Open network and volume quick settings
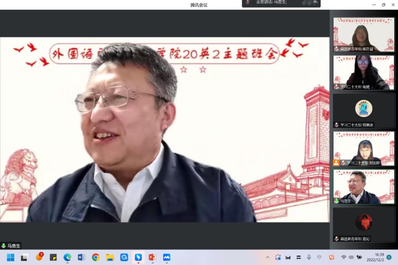Viewport: 398px width, 265px height. pyautogui.click(x=351, y=257)
